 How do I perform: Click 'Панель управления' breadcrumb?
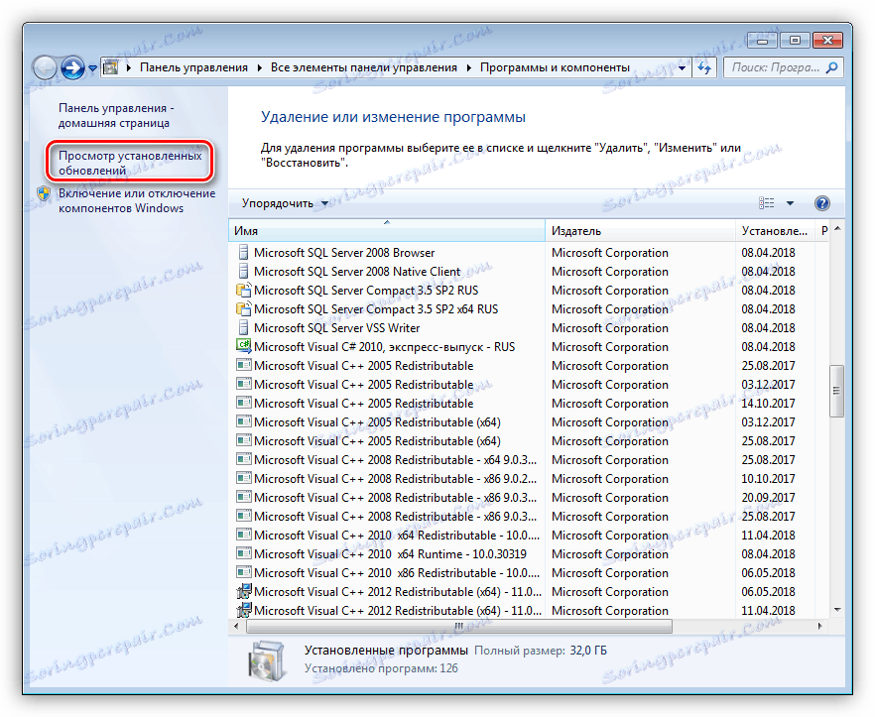193,67
